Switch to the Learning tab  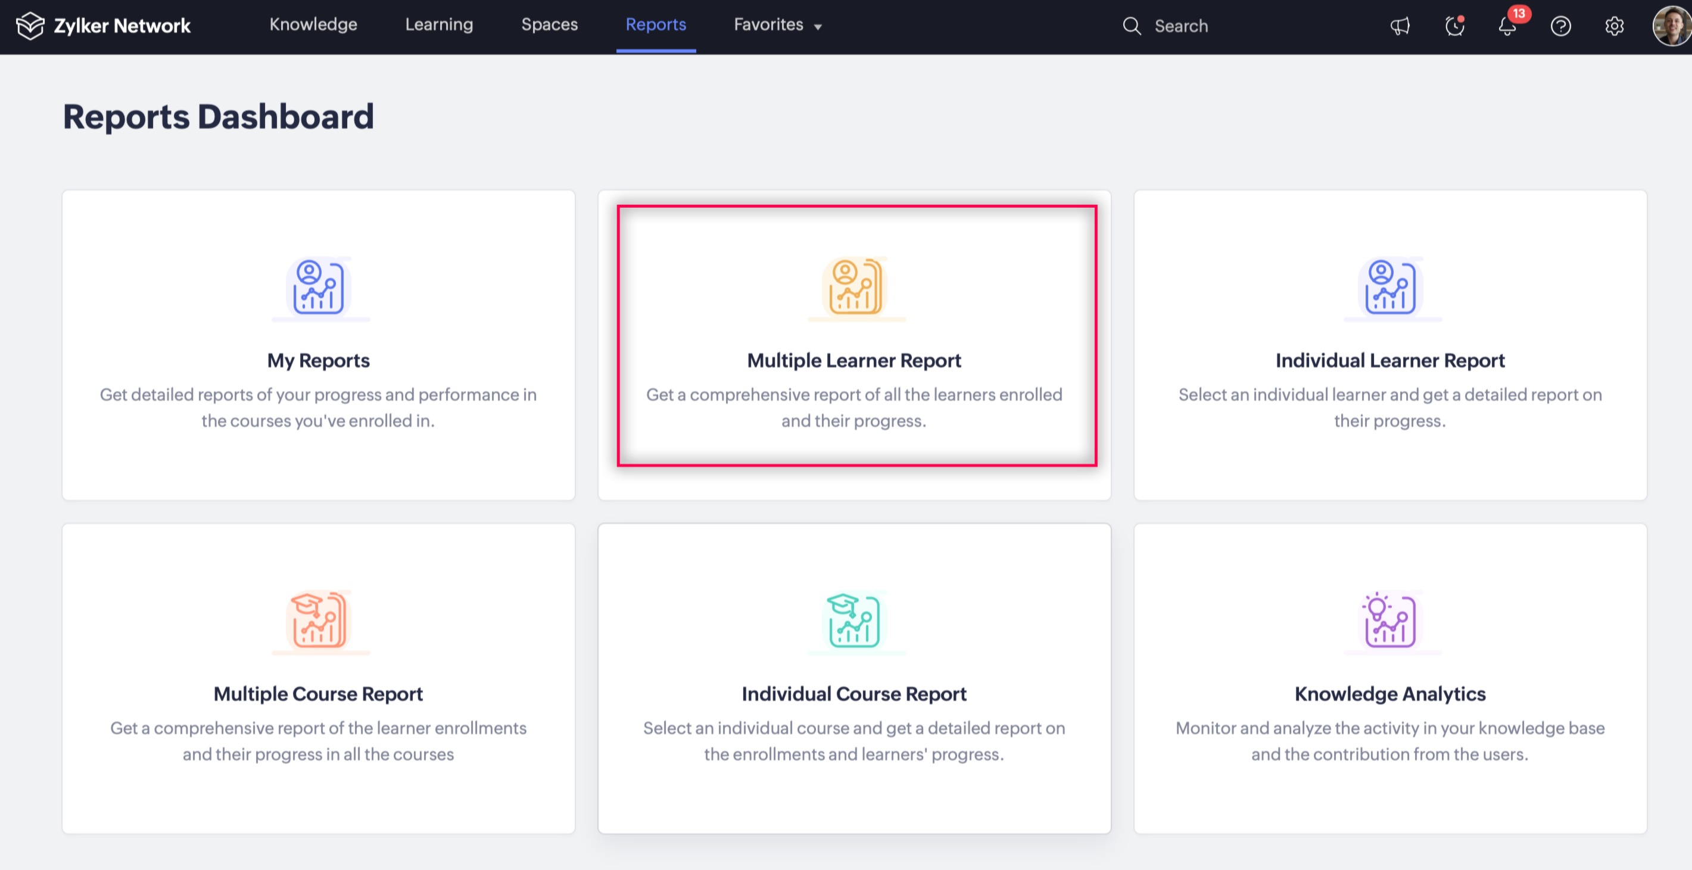click(x=439, y=25)
